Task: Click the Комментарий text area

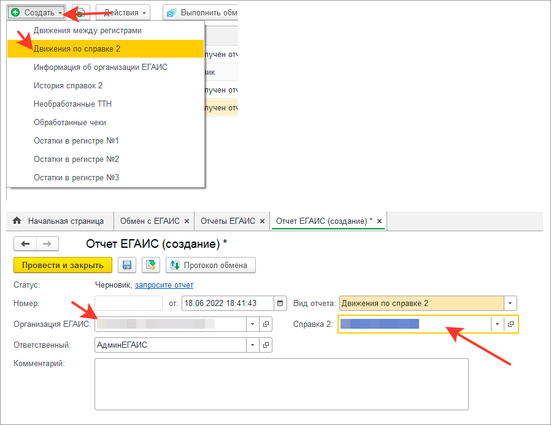Action: 282,385
